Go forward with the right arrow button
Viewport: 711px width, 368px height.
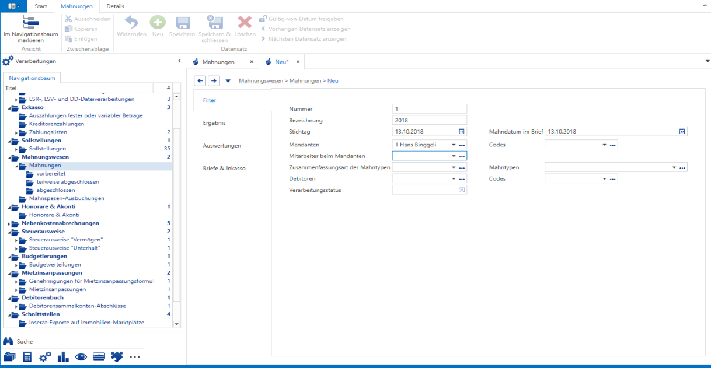214,80
